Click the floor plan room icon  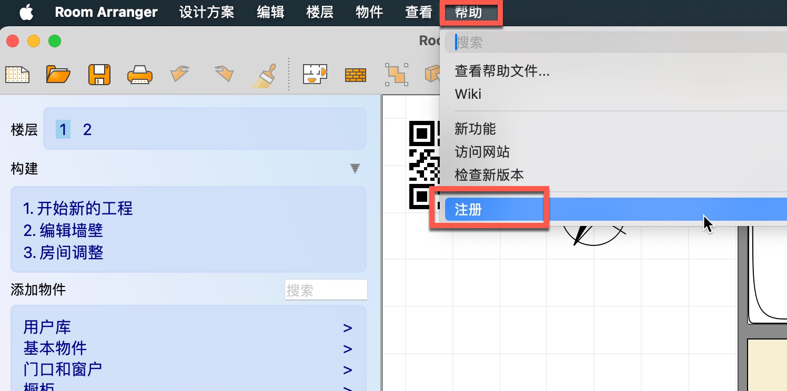pos(315,75)
